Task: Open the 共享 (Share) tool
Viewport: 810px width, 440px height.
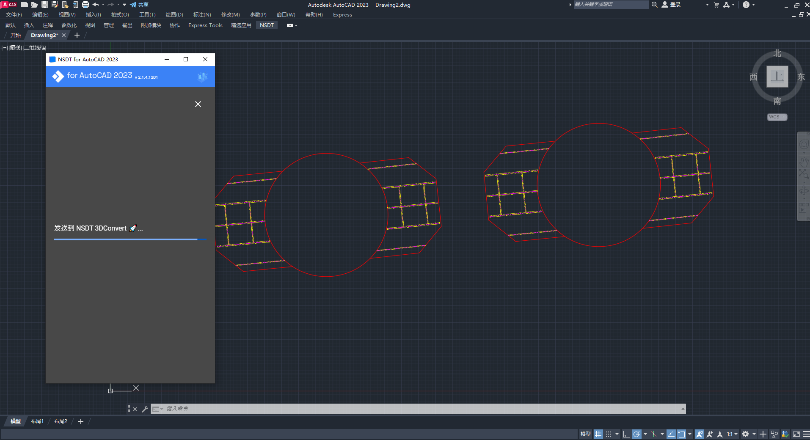Action: [140, 5]
